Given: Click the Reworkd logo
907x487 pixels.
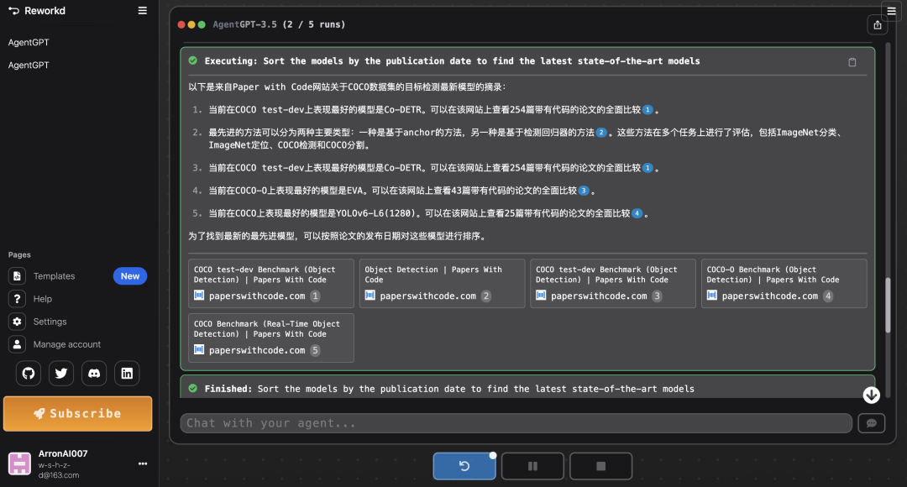Looking at the screenshot, I should [36, 10].
